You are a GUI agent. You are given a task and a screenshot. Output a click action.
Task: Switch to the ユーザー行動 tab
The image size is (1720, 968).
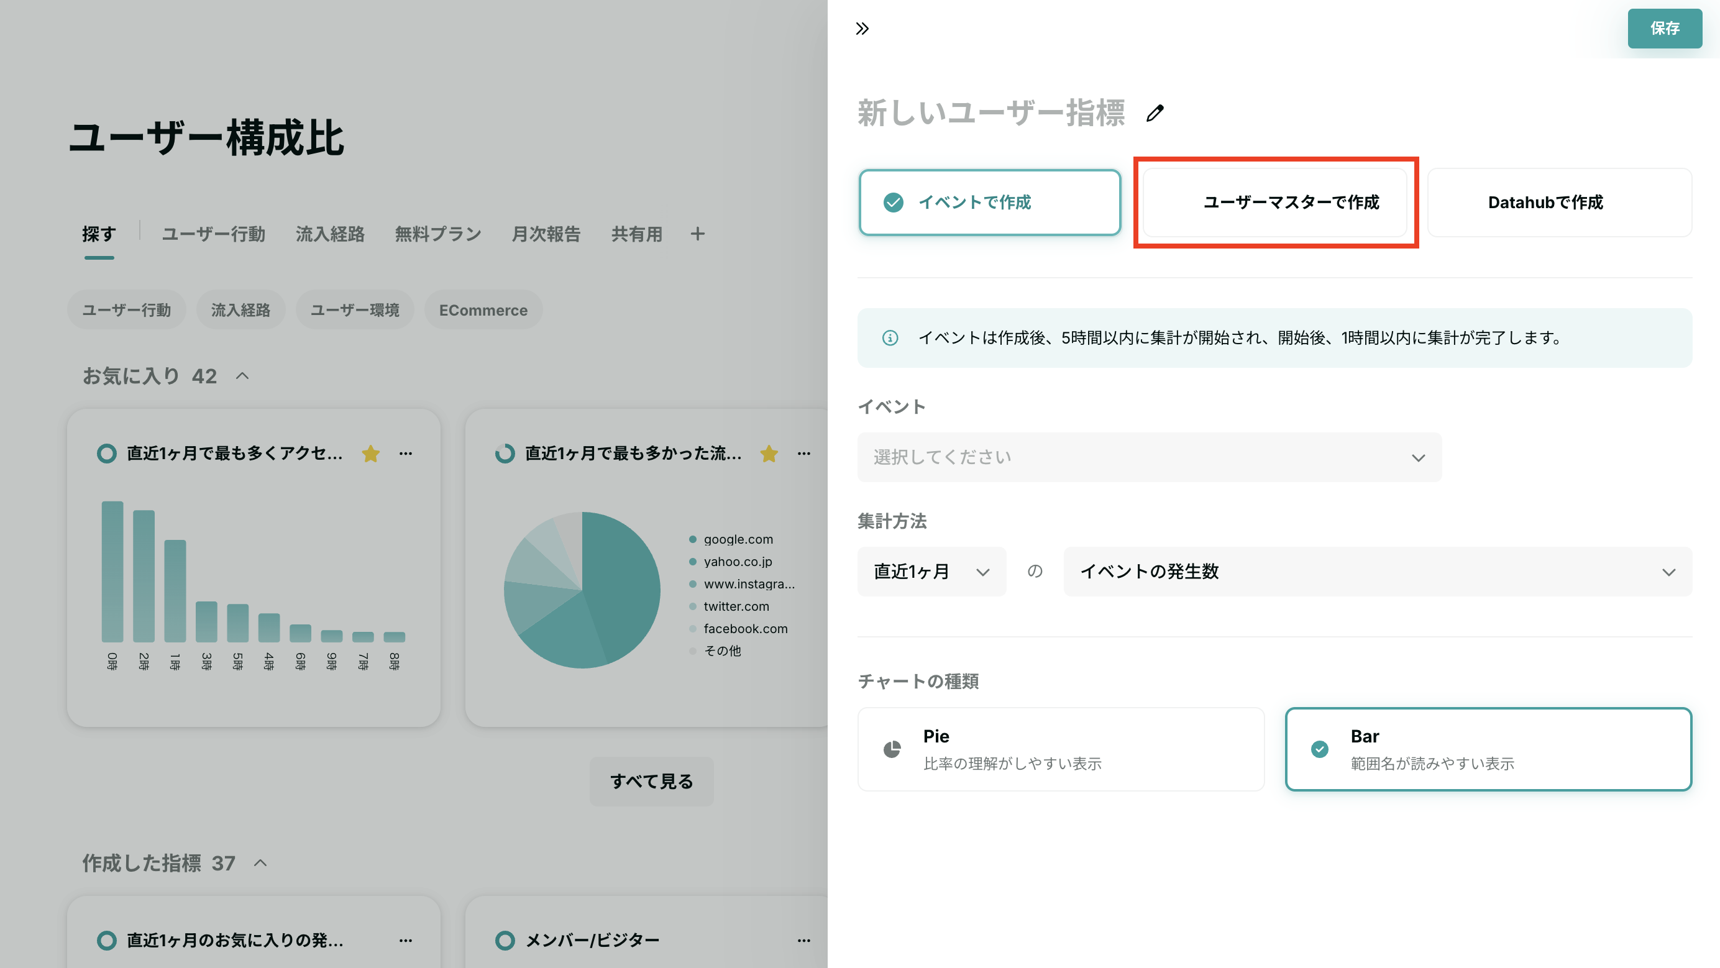[x=214, y=234]
